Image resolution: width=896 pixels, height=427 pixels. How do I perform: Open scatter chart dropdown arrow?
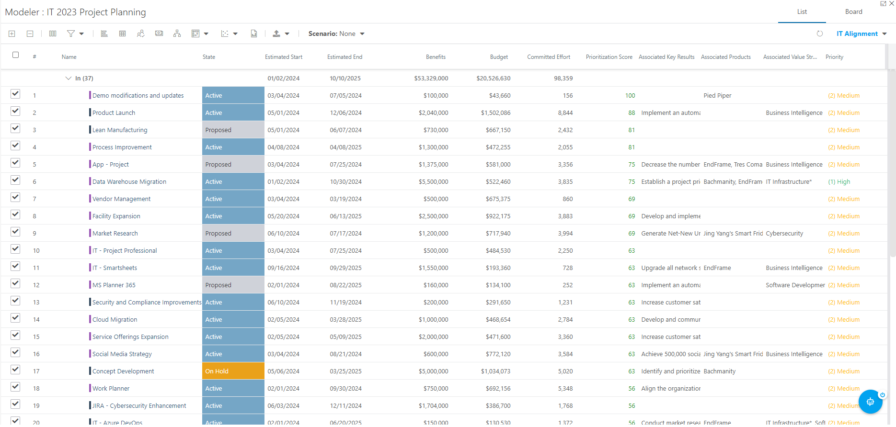click(x=235, y=34)
